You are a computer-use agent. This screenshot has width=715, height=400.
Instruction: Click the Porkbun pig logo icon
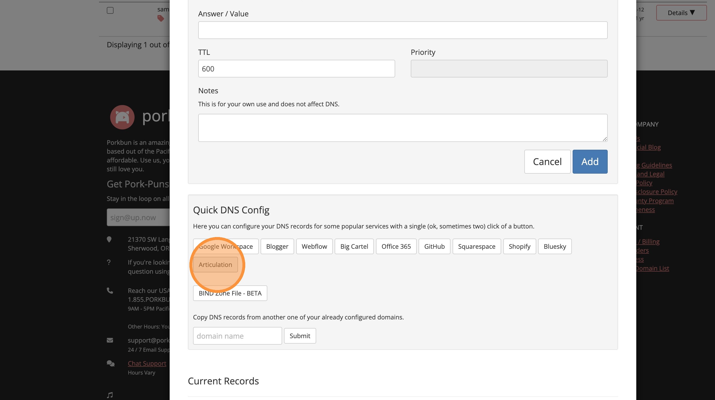point(122,117)
